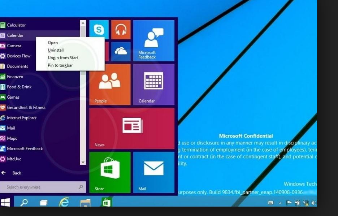Choose Uninstall from the context menu

[x=56, y=50]
